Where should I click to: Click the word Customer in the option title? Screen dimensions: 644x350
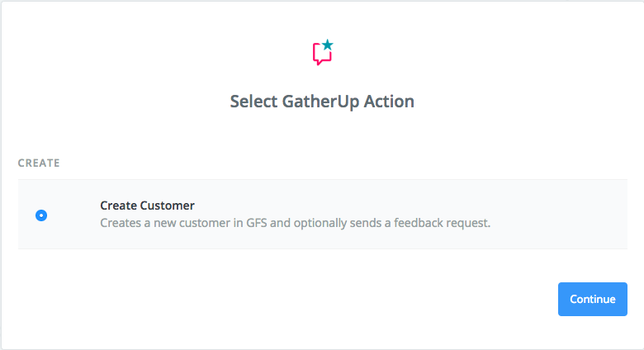pos(167,206)
